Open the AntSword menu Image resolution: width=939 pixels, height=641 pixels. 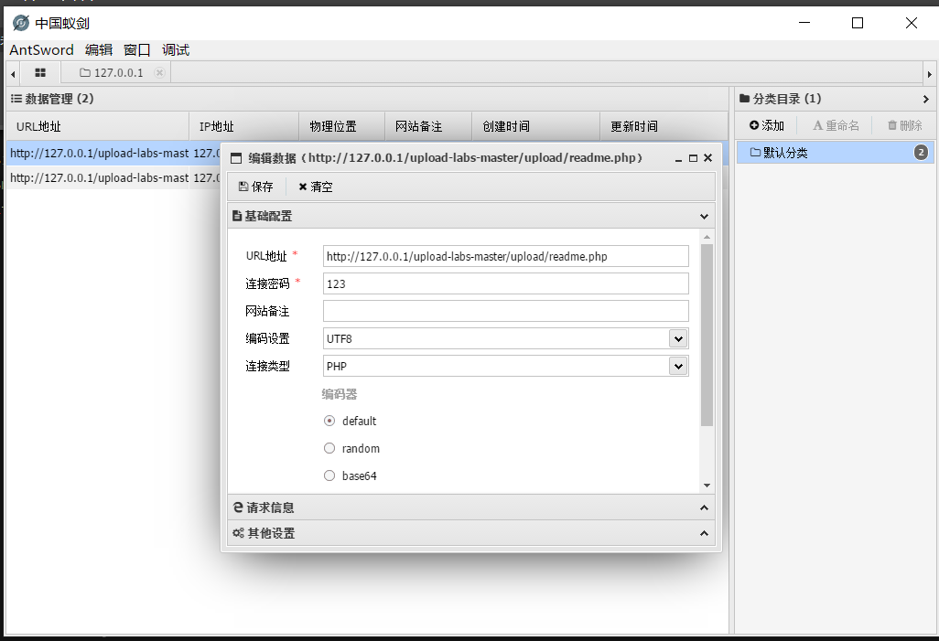coord(41,49)
